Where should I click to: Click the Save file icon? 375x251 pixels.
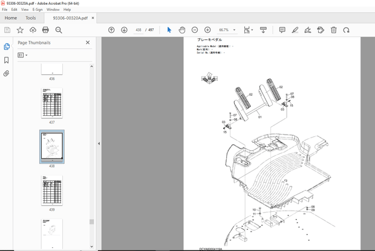[7, 30]
